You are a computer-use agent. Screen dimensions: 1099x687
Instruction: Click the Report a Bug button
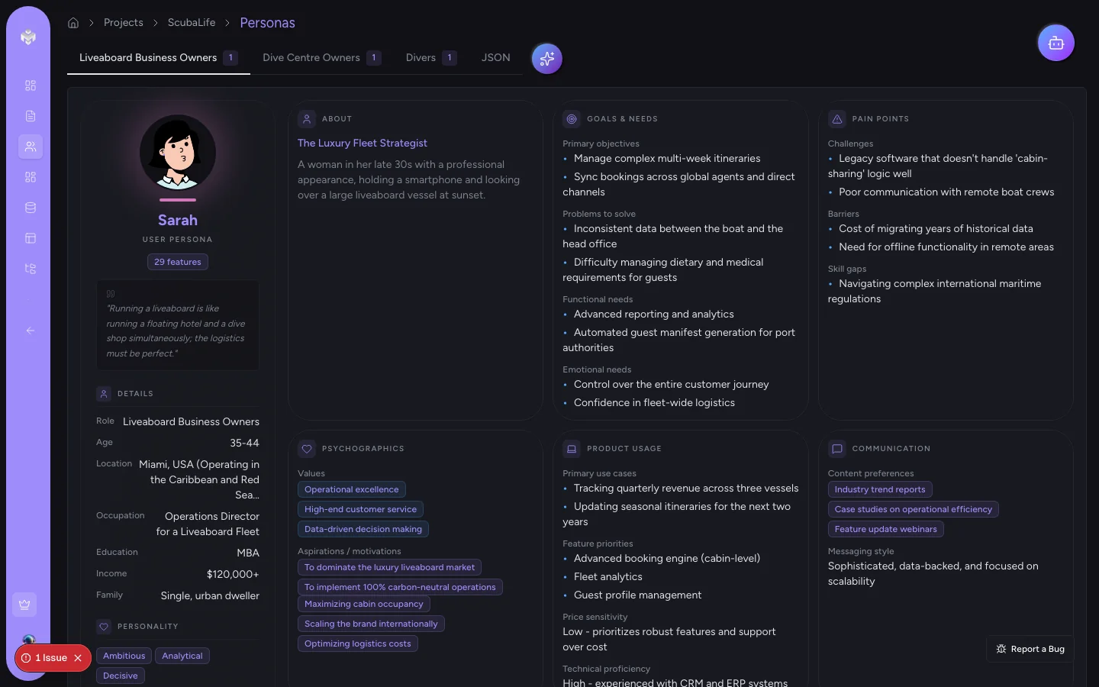pos(1030,649)
